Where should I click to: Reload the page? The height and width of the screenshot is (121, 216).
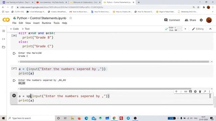pyautogui.click(x=12, y=7)
